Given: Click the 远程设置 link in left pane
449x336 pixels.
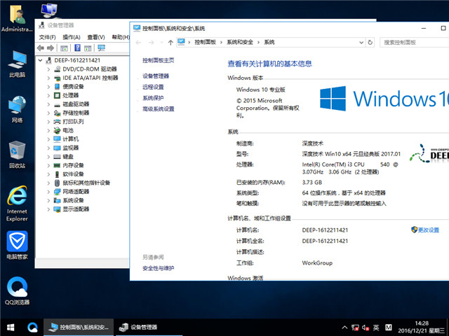Looking at the screenshot, I should [153, 87].
